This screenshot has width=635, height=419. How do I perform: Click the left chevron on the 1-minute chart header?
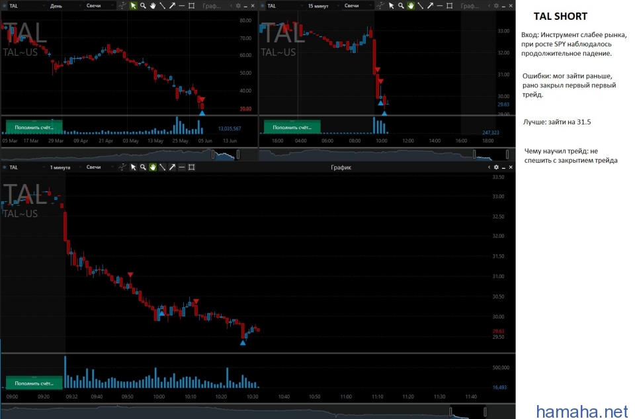489,167
